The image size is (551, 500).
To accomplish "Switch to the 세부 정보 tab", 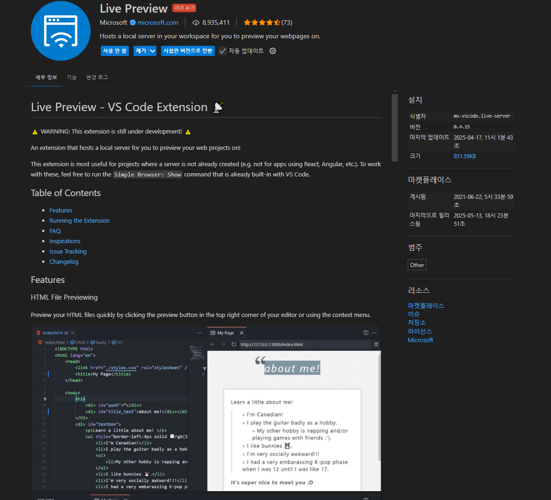I will pos(46,77).
